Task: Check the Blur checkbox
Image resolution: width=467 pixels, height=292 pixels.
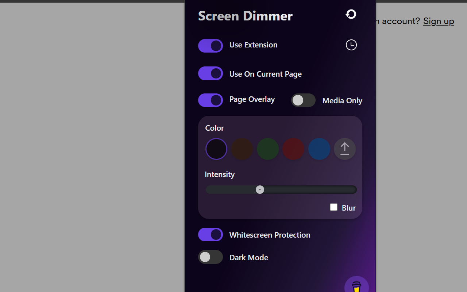Action: (x=333, y=207)
